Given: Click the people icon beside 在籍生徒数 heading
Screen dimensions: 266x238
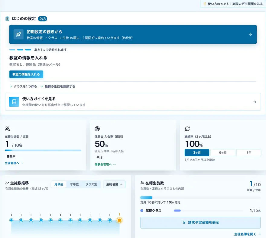Looking at the screenshot, I should tap(142, 183).
